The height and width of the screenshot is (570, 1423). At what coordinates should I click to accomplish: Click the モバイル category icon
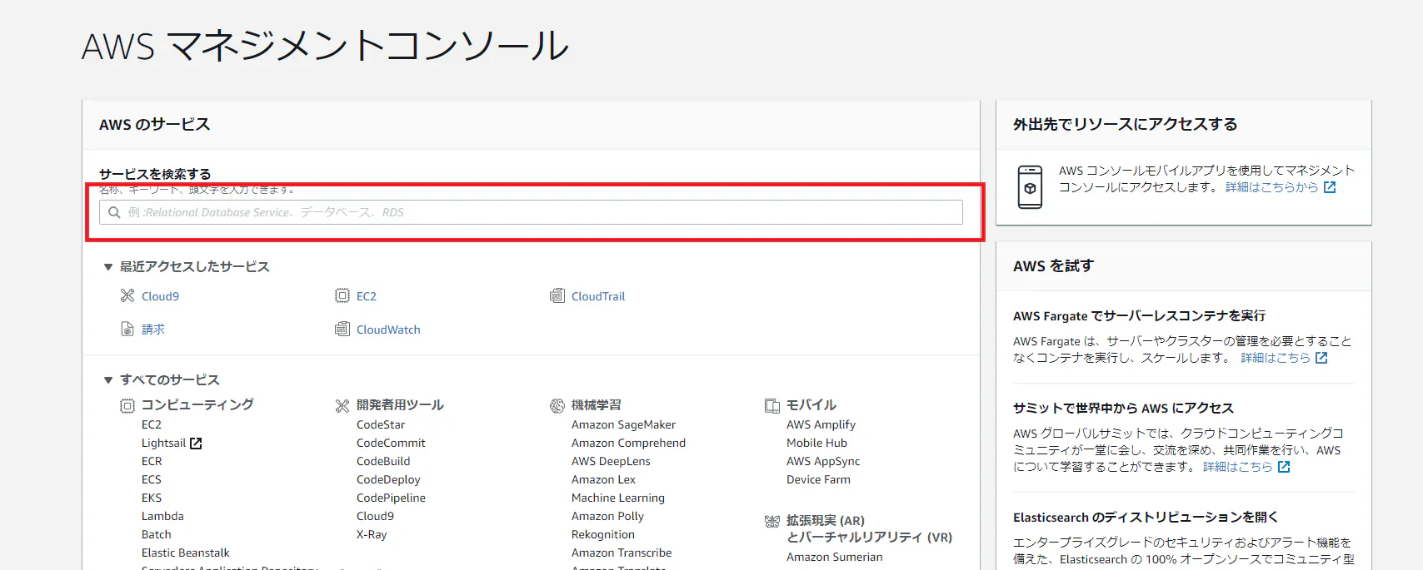coord(772,406)
